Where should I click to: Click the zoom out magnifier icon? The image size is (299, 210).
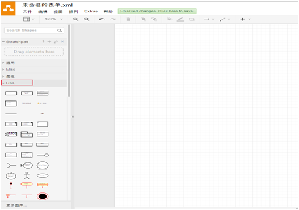pos(87,19)
